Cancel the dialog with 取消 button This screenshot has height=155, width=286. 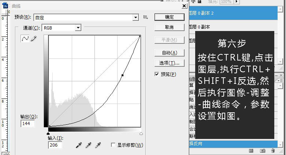pyautogui.click(x=169, y=27)
